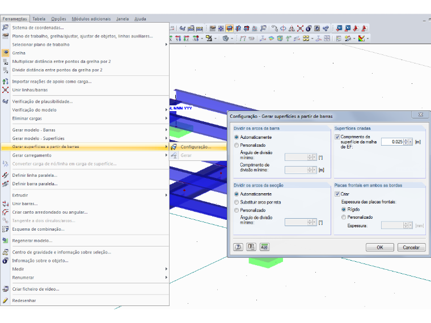This screenshot has width=431, height=323.
Task: Open the Janela menu
Action: point(122,19)
